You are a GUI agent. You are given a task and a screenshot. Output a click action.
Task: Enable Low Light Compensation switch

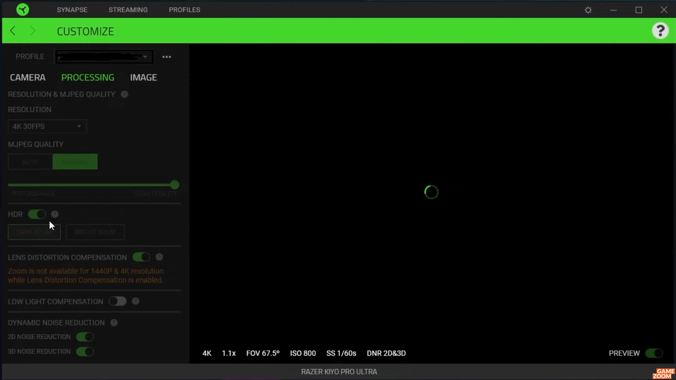point(118,301)
